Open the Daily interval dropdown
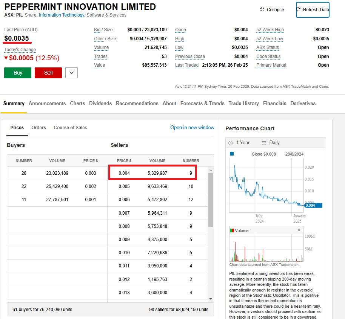The width and height of the screenshot is (345, 319). coord(270,143)
